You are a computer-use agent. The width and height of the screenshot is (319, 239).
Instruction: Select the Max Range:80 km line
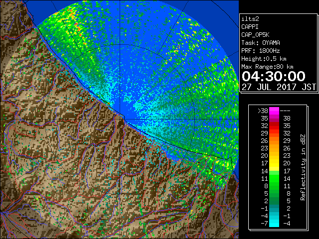tap(267, 67)
